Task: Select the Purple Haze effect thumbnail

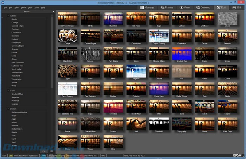Action: pyautogui.click(x=159, y=89)
